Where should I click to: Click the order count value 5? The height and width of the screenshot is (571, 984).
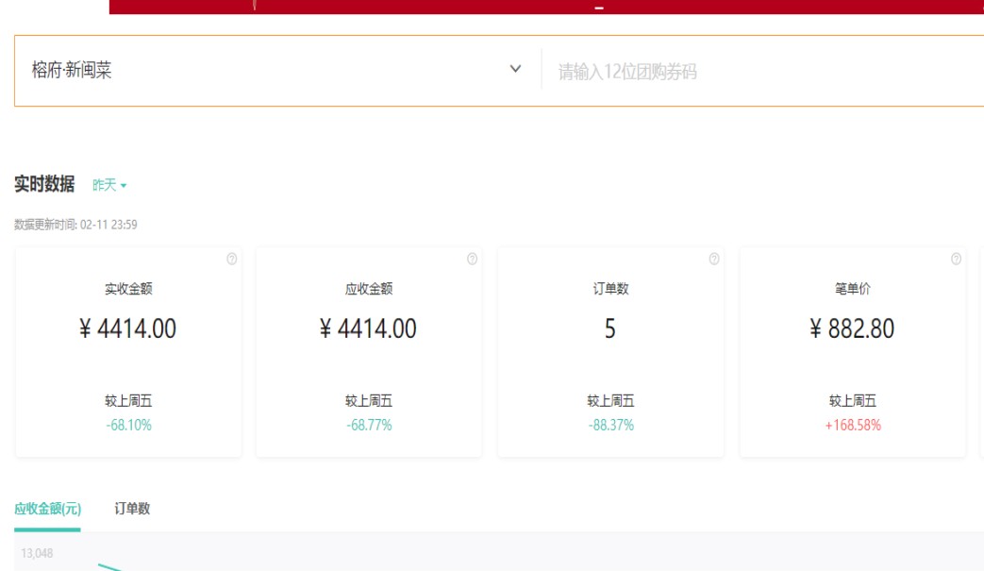click(x=609, y=328)
